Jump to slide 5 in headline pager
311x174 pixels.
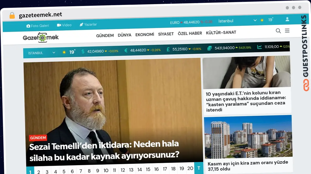(x=64, y=172)
